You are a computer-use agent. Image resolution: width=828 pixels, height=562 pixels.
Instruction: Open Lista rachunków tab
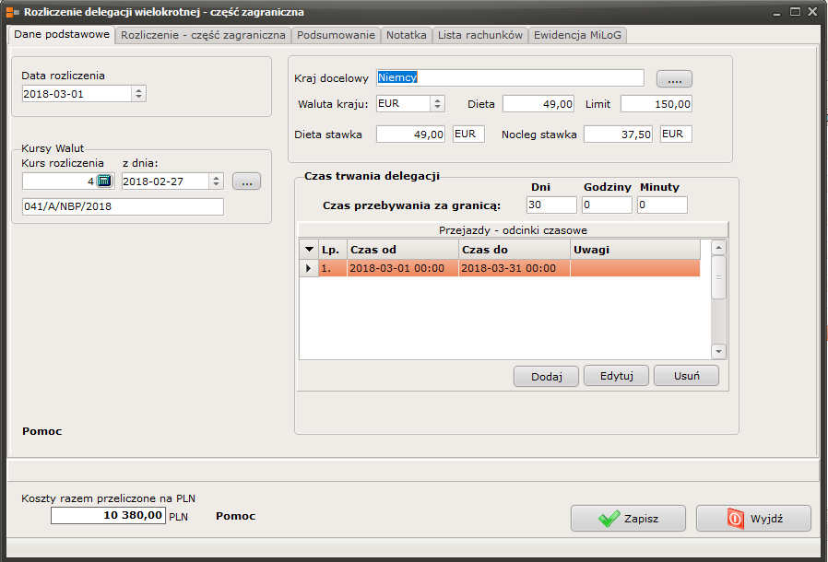(480, 35)
